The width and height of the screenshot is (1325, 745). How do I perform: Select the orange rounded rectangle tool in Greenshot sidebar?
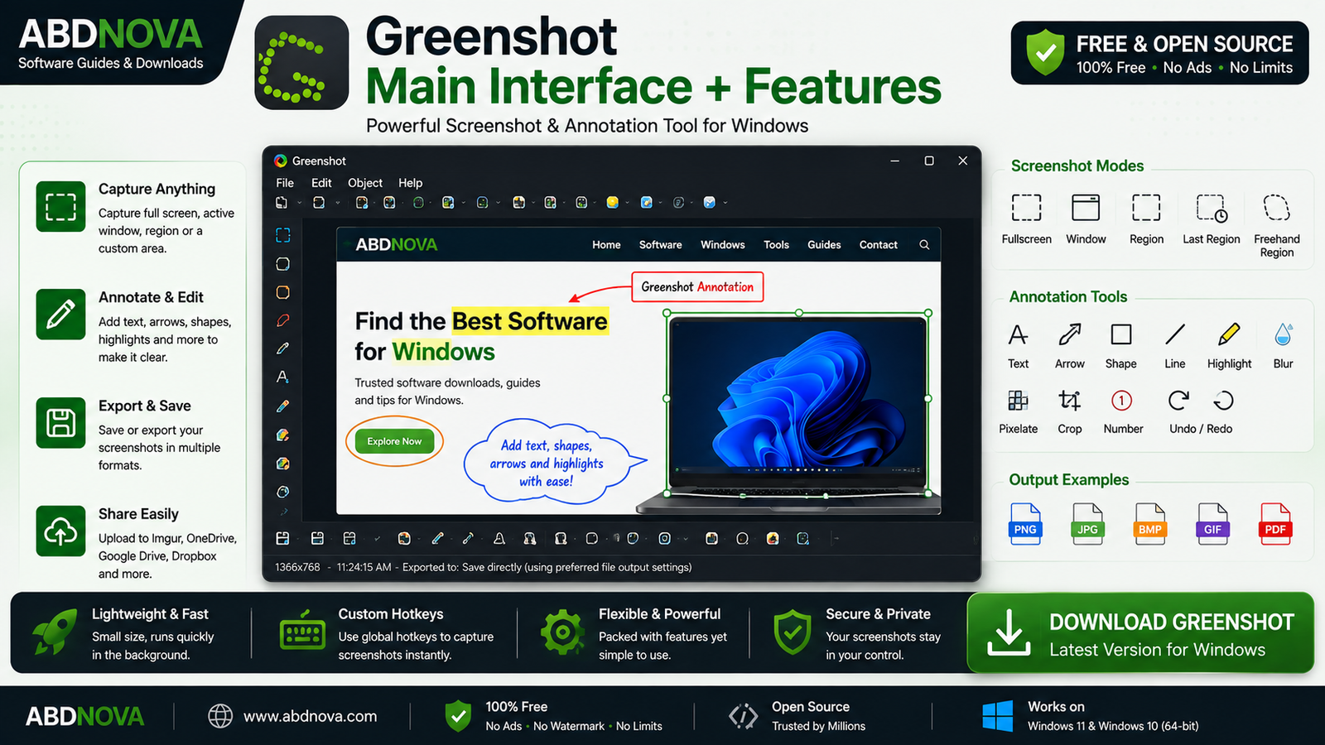click(x=282, y=292)
